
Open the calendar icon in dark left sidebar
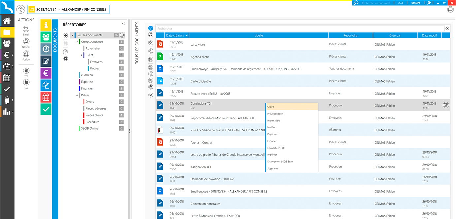[7, 78]
